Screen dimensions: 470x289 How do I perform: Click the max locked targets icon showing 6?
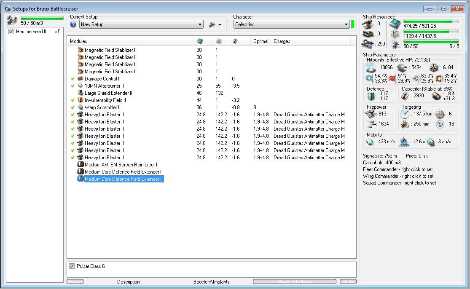(440, 114)
